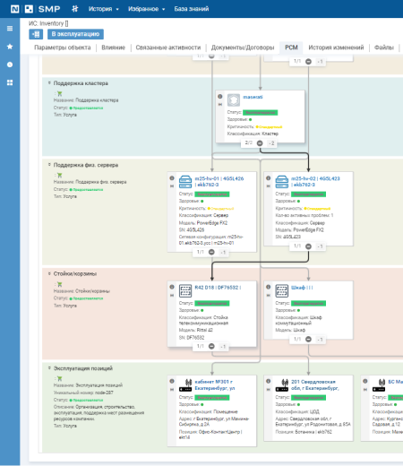Open the grid dashboard icon in sidebar

click(x=10, y=82)
